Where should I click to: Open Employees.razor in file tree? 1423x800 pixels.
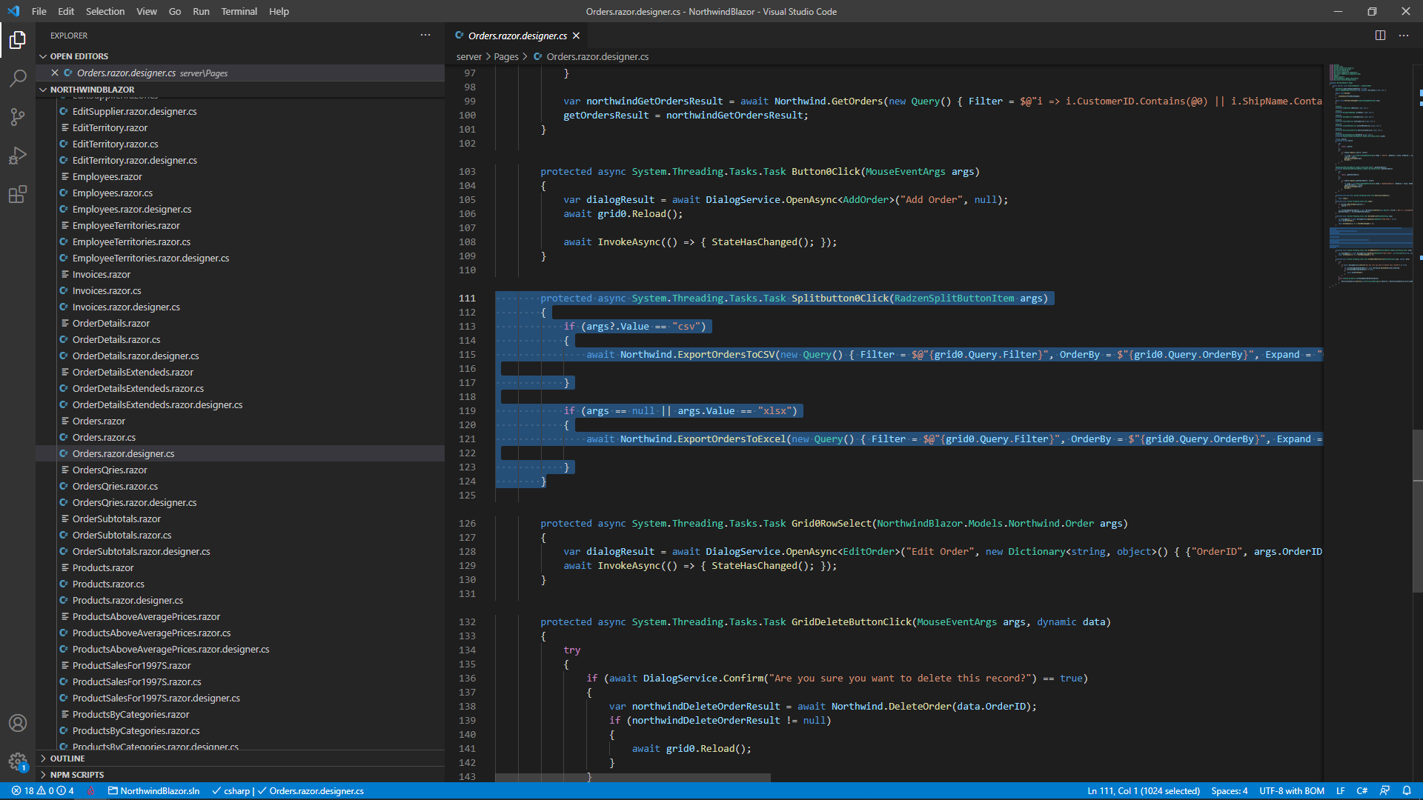coord(107,176)
